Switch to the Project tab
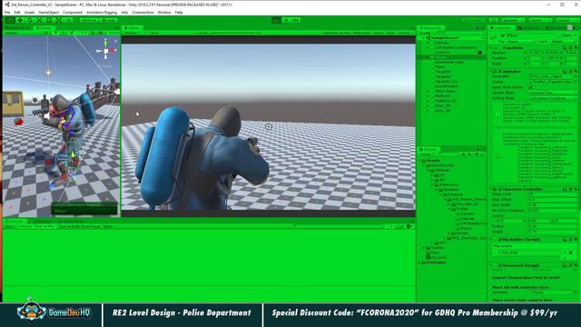 pyautogui.click(x=429, y=149)
